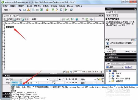Preview in browser via globe icon
Viewport: 138px width, 102px height.
(77, 19)
